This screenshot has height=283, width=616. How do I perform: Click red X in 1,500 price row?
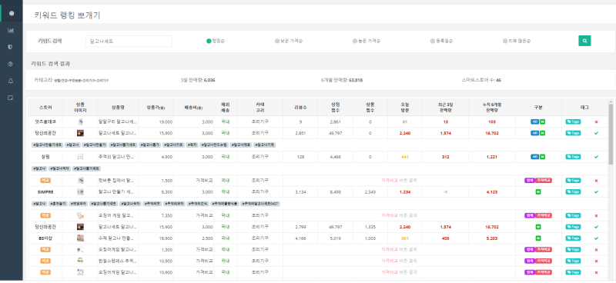click(x=596, y=181)
